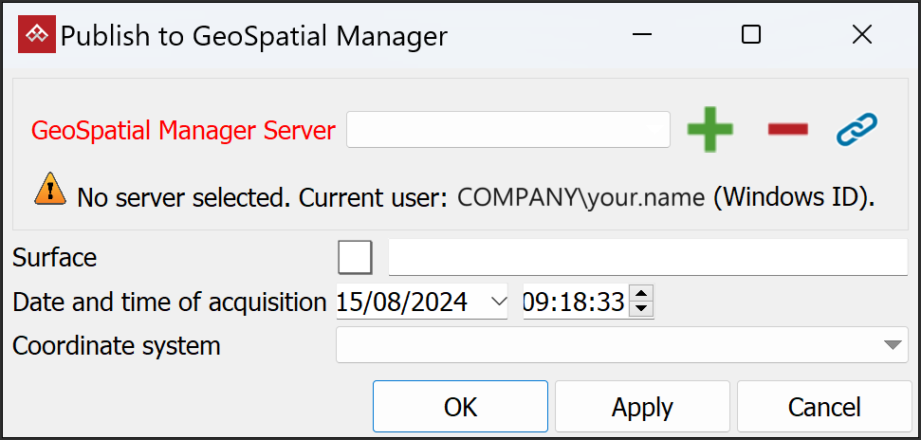Open the acquisition date calendar dropdown arrow
The height and width of the screenshot is (440, 921).
(x=498, y=302)
